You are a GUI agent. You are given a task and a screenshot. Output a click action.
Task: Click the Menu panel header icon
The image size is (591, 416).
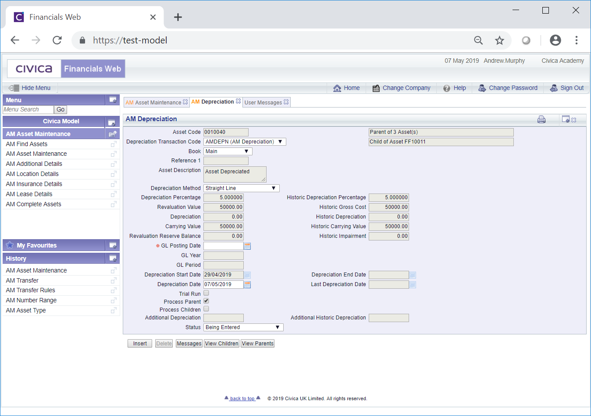click(113, 100)
